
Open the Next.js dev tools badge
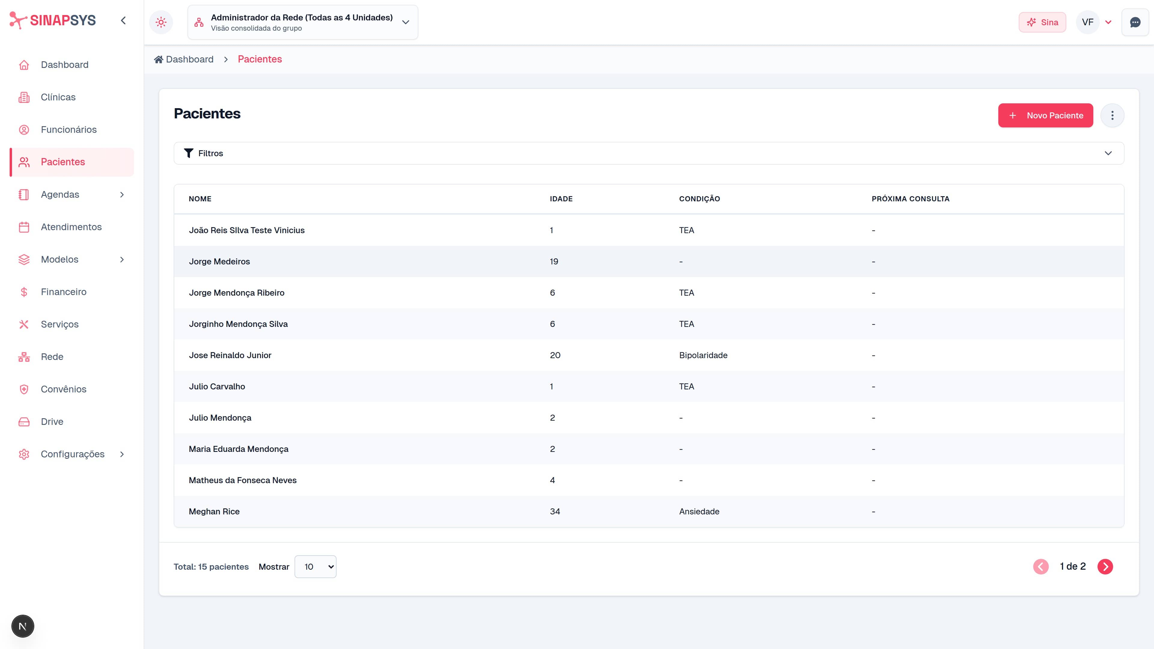tap(23, 626)
